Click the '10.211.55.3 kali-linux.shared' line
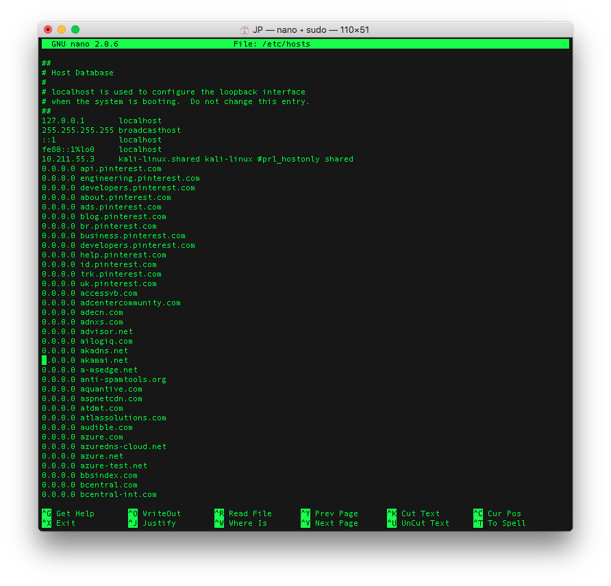 pyautogui.click(x=197, y=160)
